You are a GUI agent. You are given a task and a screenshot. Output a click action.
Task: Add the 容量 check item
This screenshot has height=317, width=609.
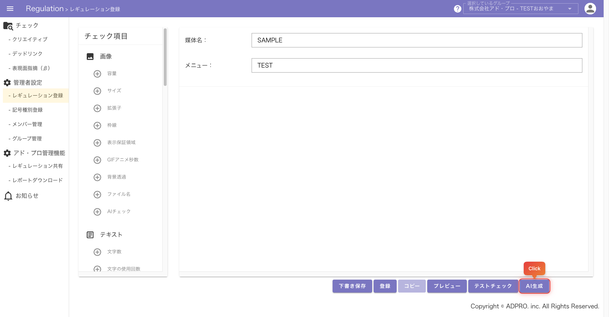tap(97, 74)
